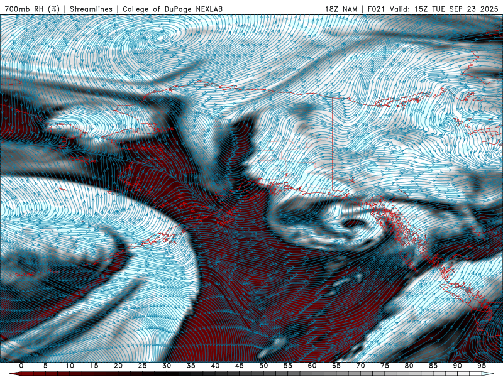
Task: Click the colorbar label "25"
Action: click(143, 366)
